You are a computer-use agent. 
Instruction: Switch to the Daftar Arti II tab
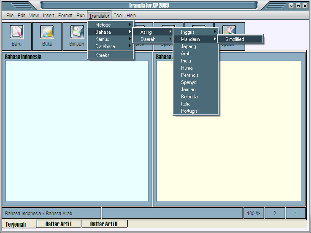(104, 224)
